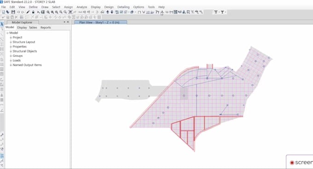The image size is (313, 169).
Task: Expand the Loads tree node
Action: click(x=11, y=60)
